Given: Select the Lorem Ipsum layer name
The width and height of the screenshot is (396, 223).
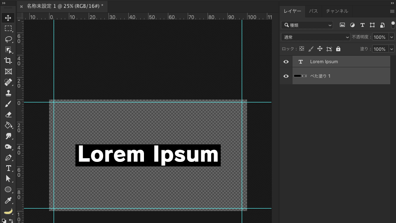Looking at the screenshot, I should [x=324, y=62].
